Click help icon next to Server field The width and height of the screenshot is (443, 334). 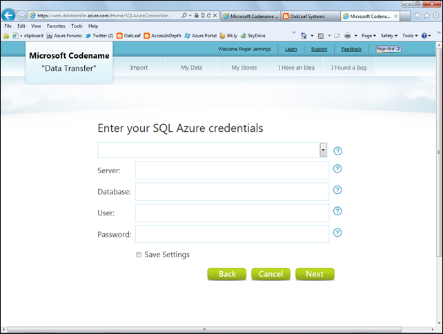tap(337, 168)
